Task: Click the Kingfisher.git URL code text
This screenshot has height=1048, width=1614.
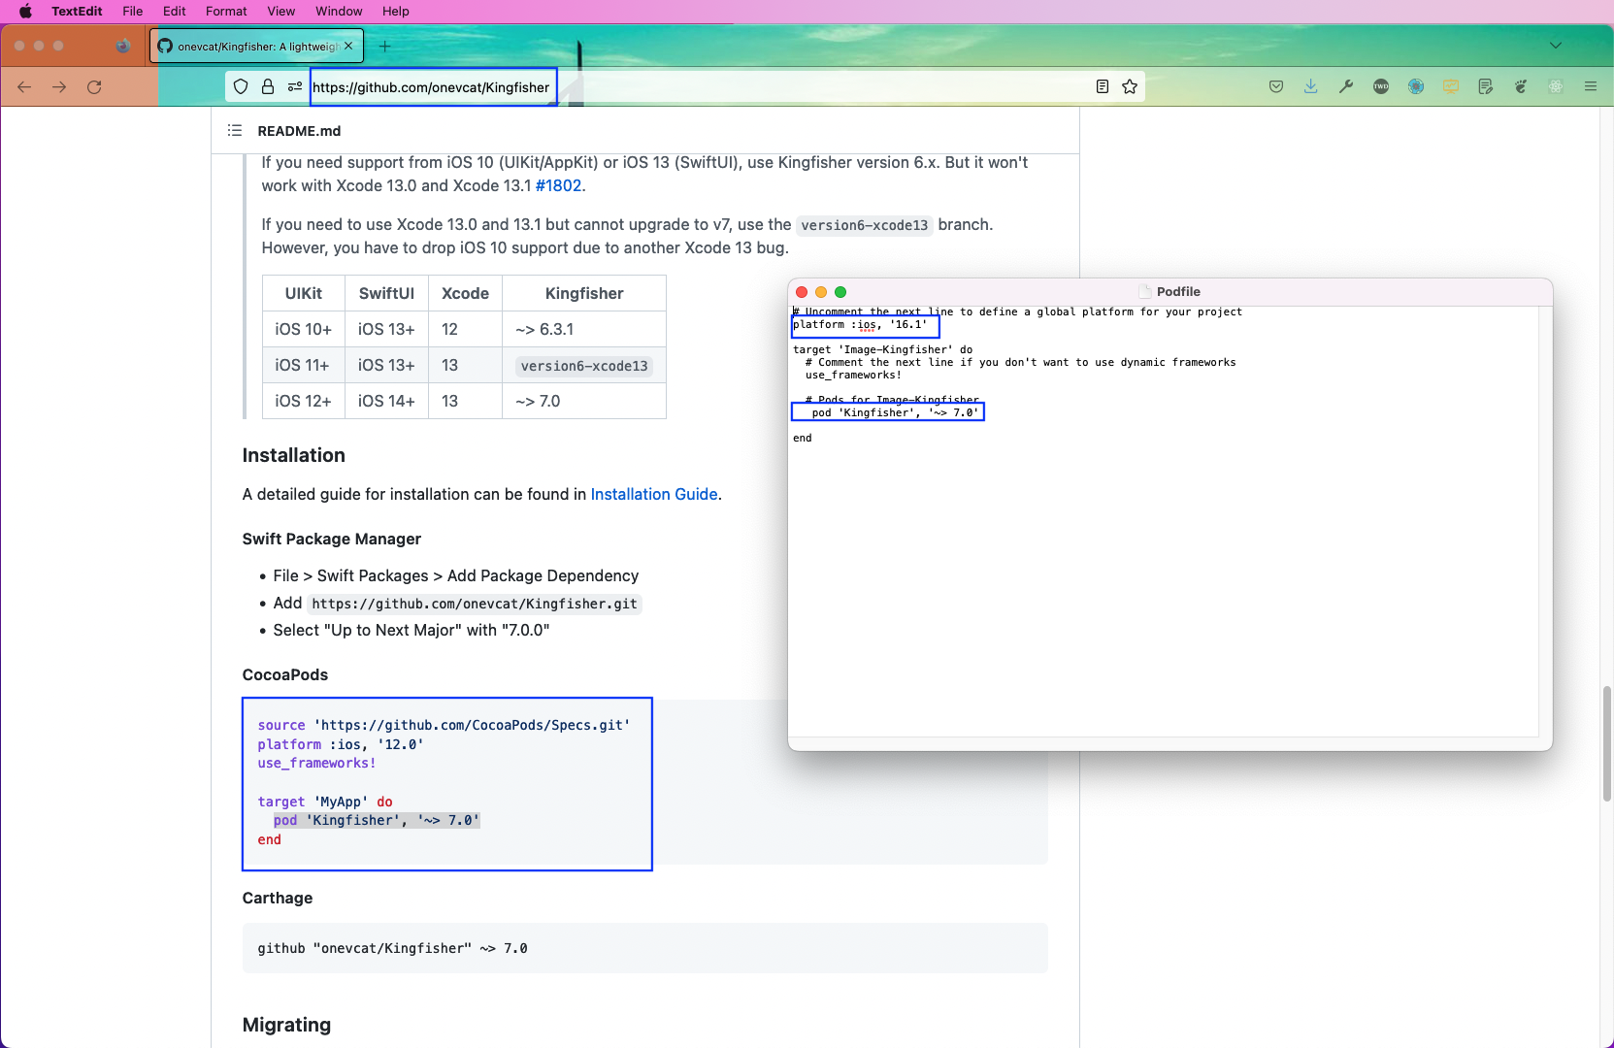Action: [x=475, y=604]
